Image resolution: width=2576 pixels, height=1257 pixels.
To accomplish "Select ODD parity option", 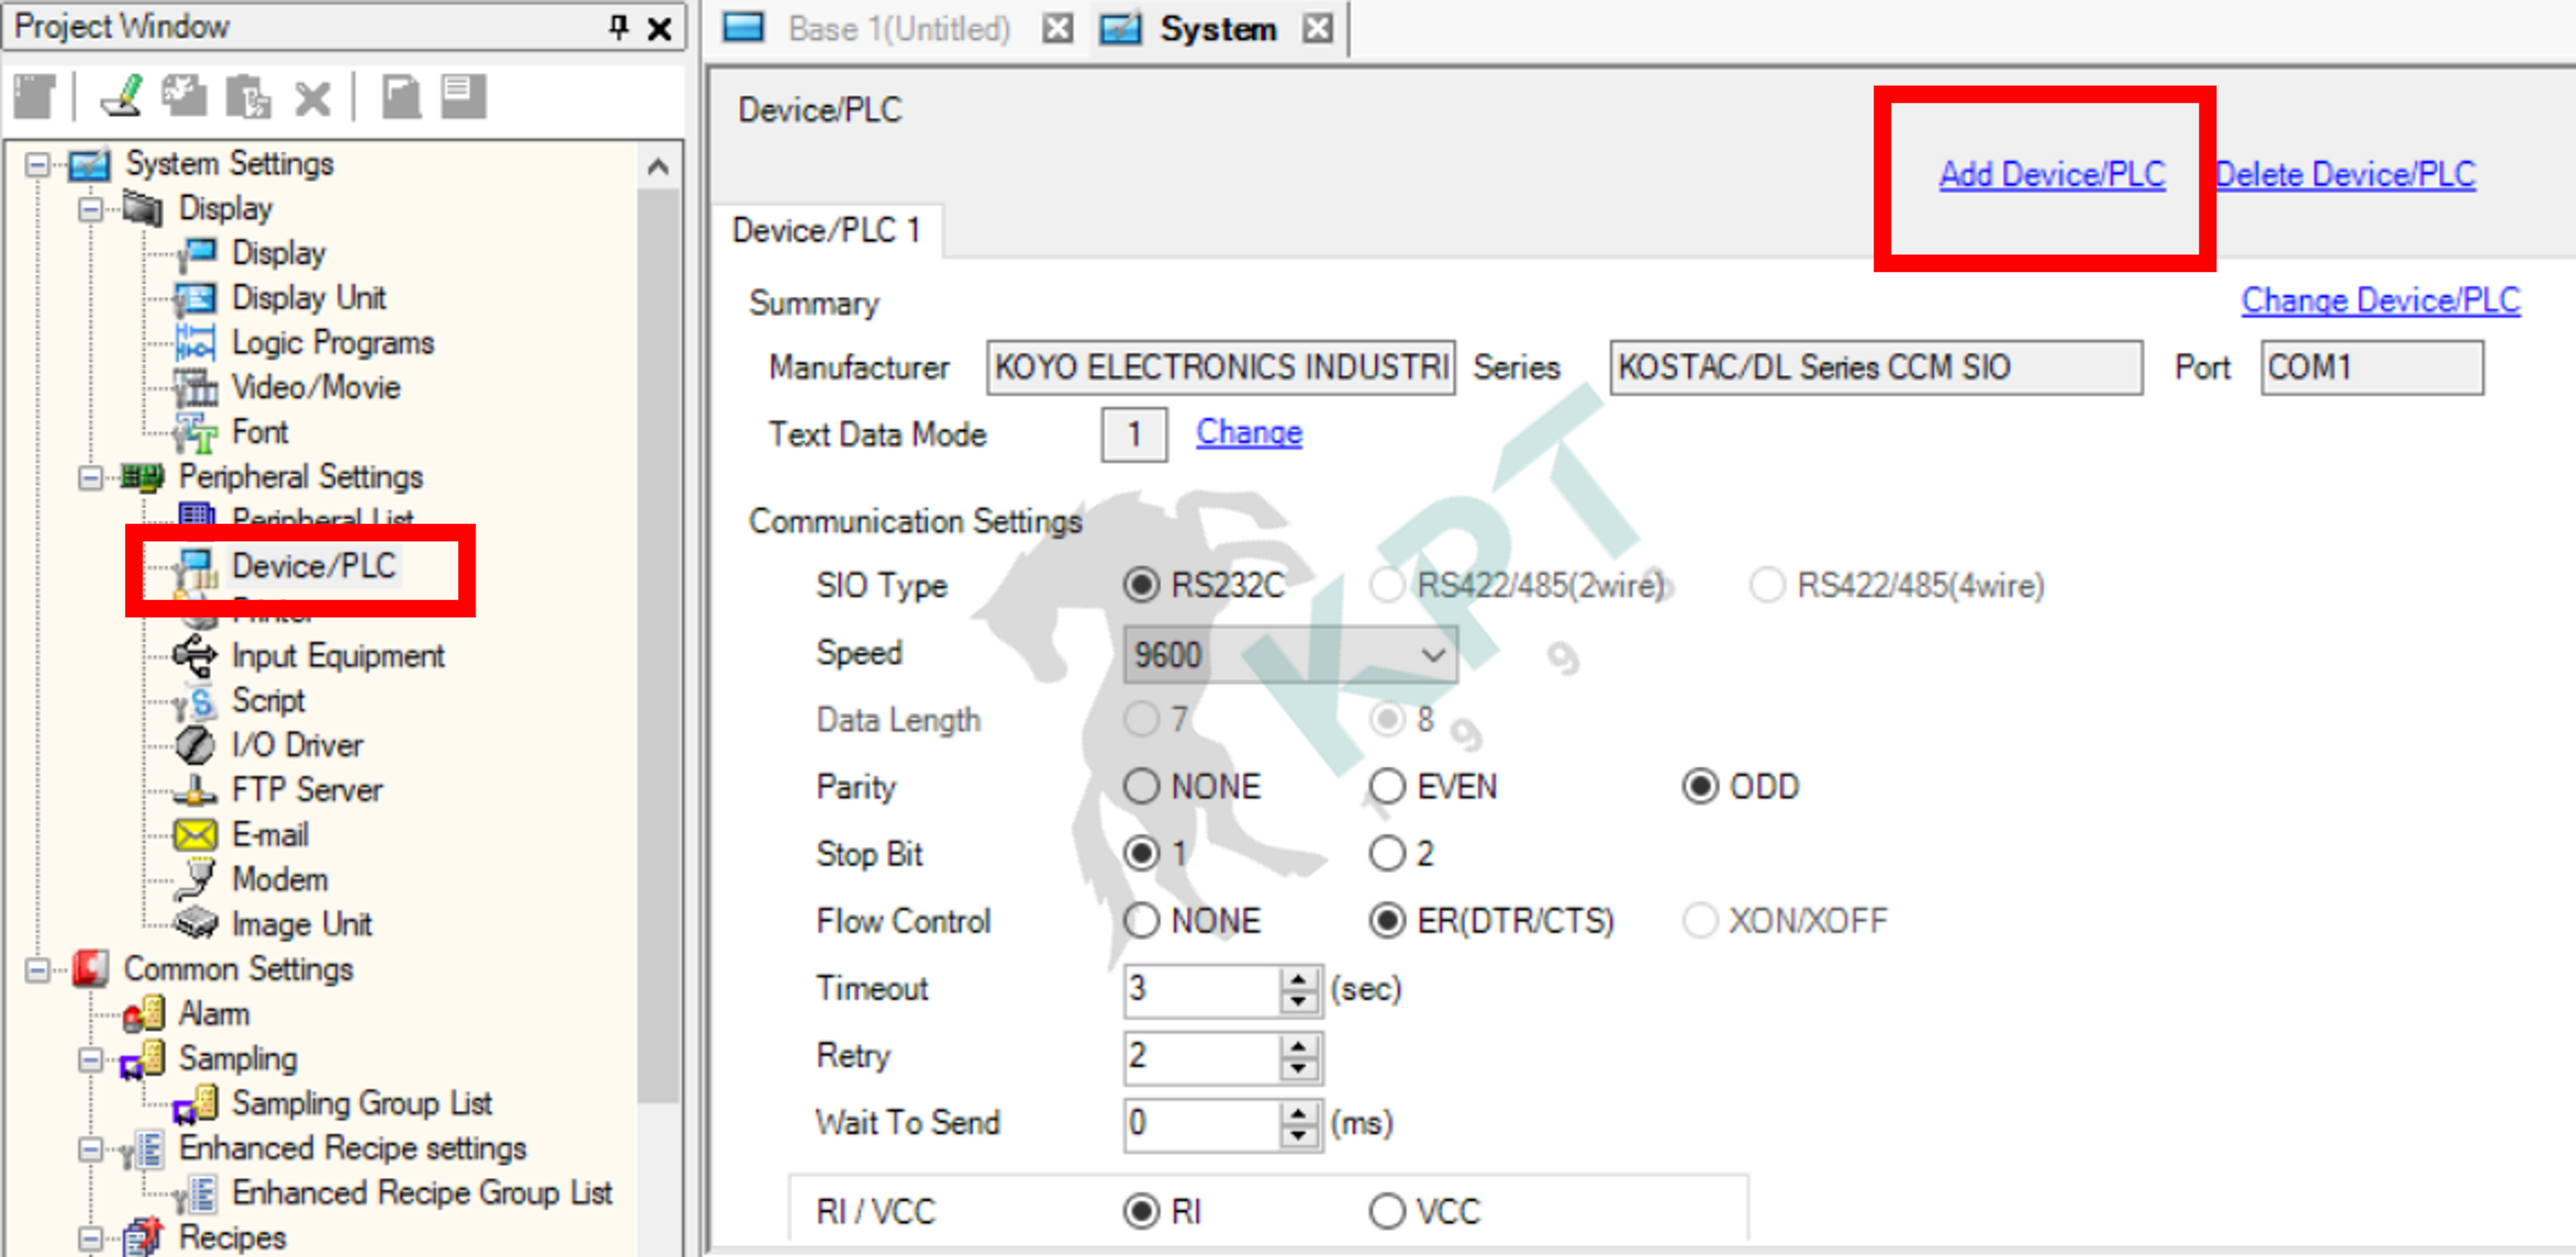I will coord(1700,787).
